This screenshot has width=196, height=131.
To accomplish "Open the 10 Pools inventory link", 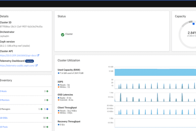I will (4, 127).
